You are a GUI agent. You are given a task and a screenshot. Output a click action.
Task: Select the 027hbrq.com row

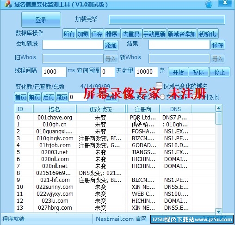point(115,208)
